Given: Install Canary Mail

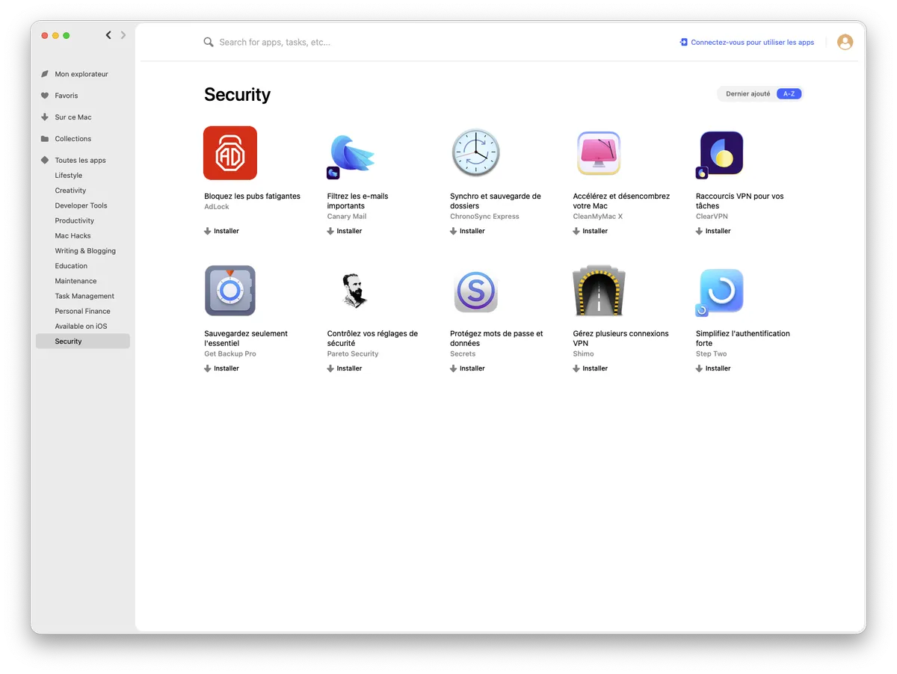Looking at the screenshot, I should click(345, 231).
